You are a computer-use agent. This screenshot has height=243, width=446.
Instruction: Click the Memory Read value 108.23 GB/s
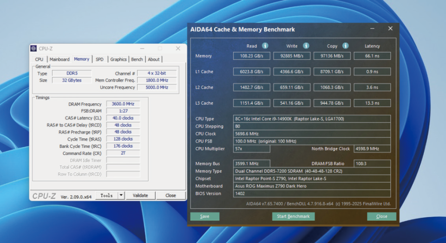tap(251, 56)
